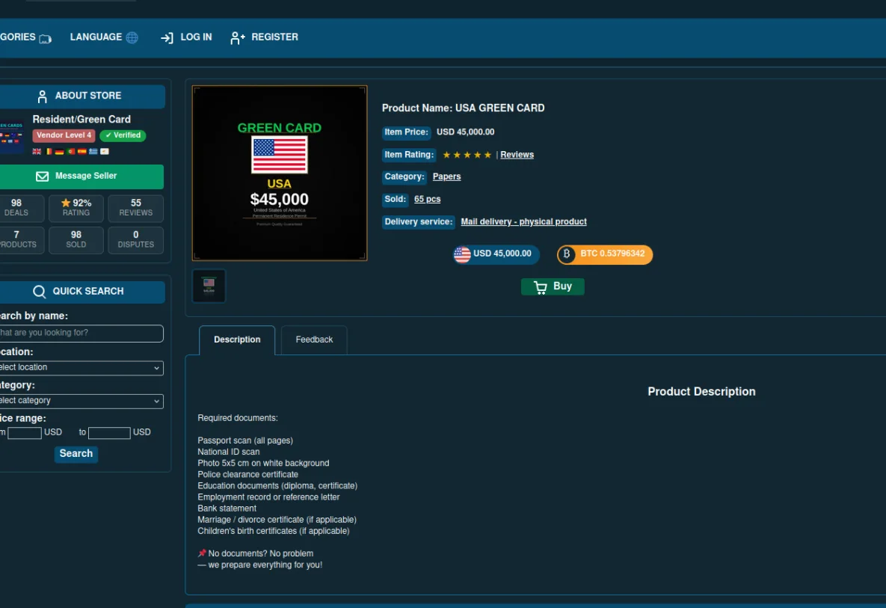Click the Cyprus flag icon under the store name

(x=105, y=151)
